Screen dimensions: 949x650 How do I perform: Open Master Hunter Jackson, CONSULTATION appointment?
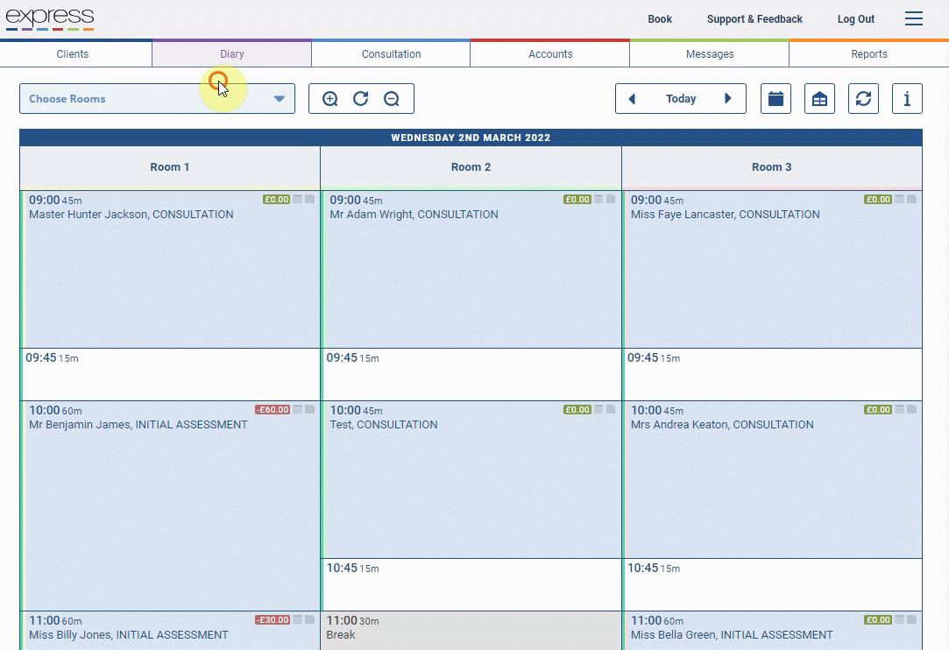(171, 269)
